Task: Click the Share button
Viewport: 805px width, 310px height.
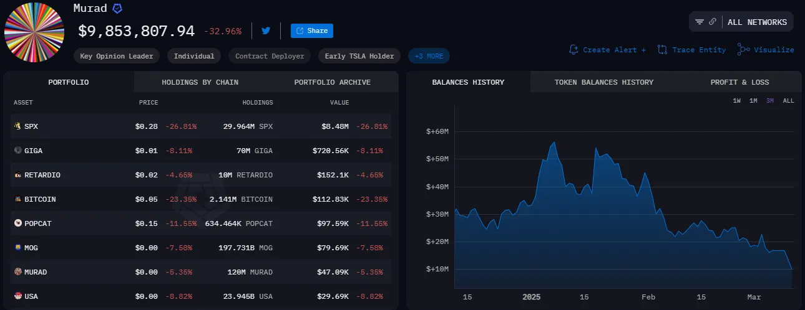Action: click(312, 31)
